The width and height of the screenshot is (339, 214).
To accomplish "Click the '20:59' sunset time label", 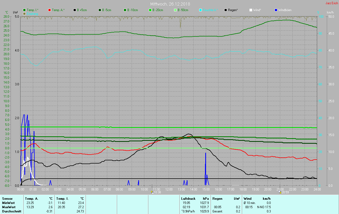I will pos(285,192).
